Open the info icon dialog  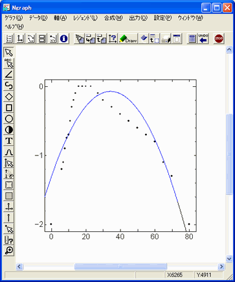(64, 39)
